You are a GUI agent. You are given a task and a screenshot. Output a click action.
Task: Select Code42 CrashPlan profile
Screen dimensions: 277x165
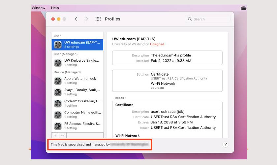click(x=77, y=103)
